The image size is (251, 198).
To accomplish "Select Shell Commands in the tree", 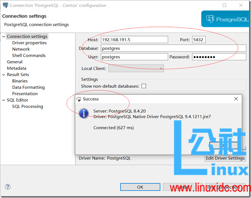I will click(x=29, y=56).
